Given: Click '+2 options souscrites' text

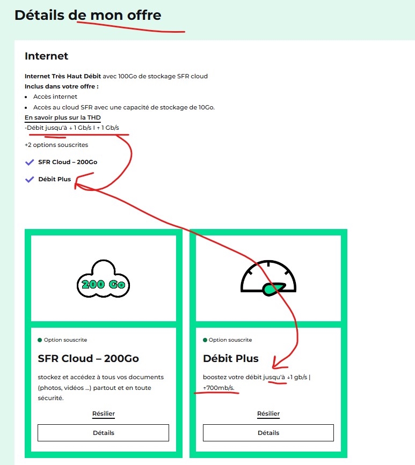Looking at the screenshot, I should click(56, 145).
